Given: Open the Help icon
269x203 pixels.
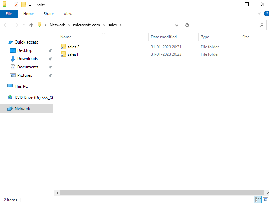Looking at the screenshot, I should (x=267, y=13).
